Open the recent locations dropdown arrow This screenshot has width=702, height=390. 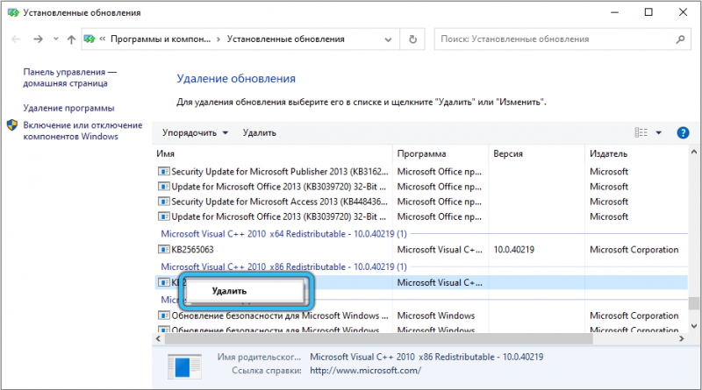click(x=55, y=39)
